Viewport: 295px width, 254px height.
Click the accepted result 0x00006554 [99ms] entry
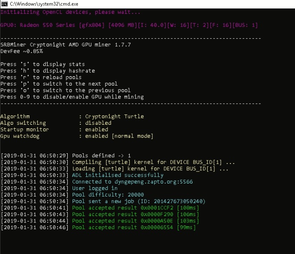click(x=98, y=227)
